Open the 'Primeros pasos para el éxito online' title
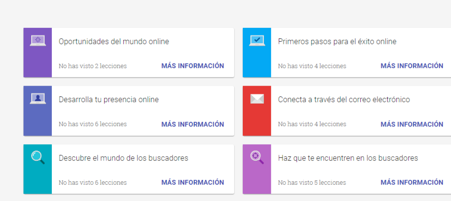Screen dimensions: 451x201 337,41
